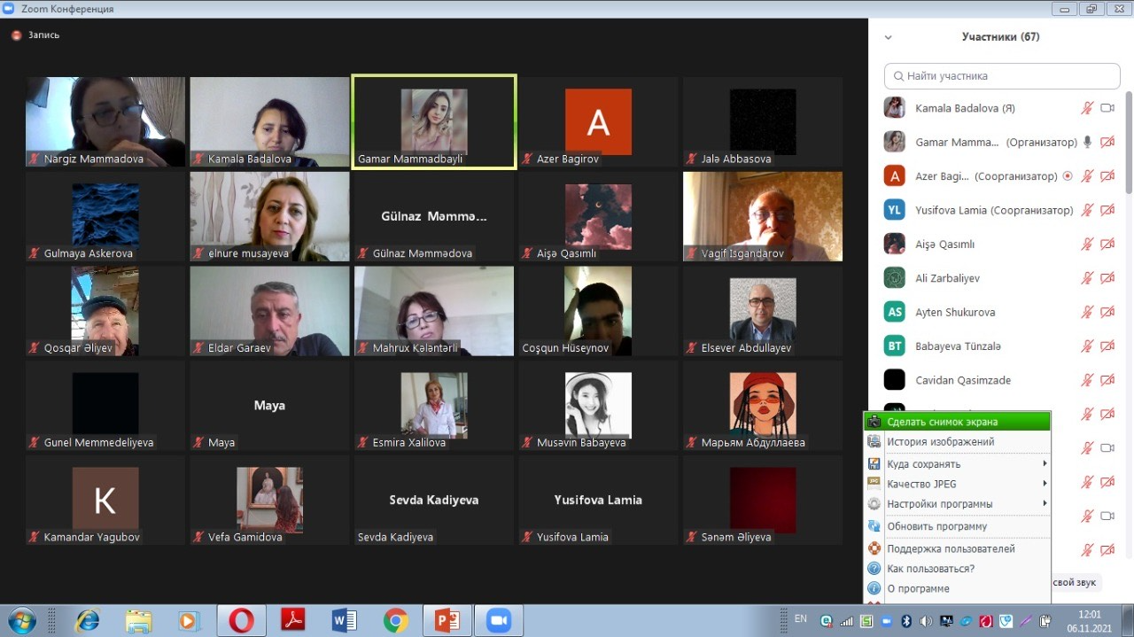Click the red recording indicator beside Запись
Image resolution: width=1134 pixels, height=637 pixels.
click(16, 35)
